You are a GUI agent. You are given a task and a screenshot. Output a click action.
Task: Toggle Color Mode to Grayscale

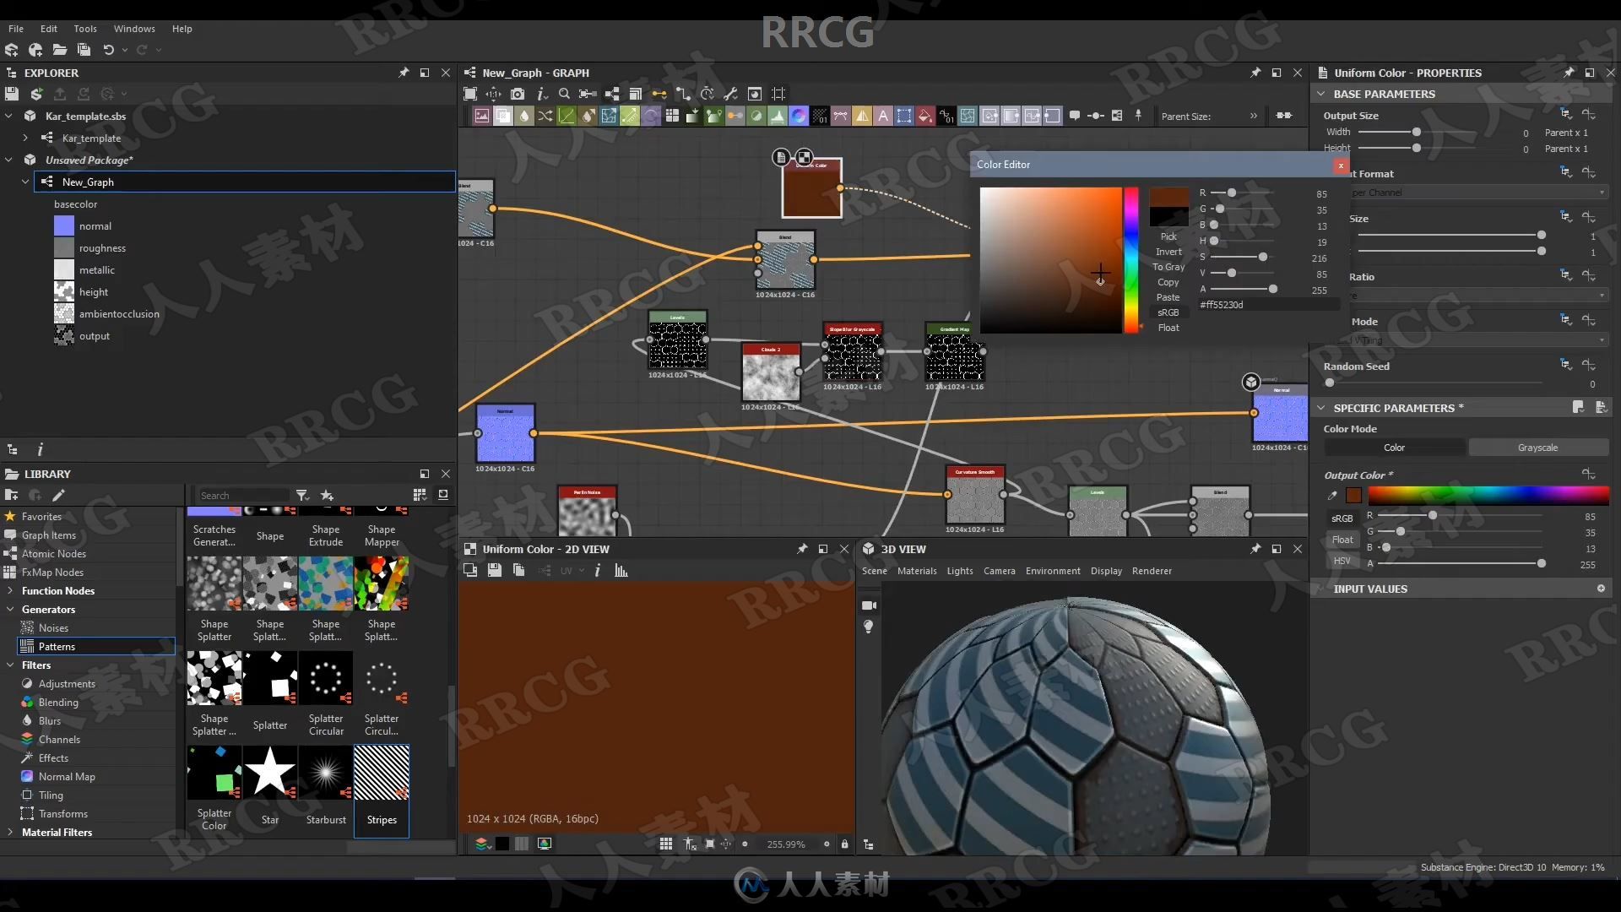coord(1538,447)
